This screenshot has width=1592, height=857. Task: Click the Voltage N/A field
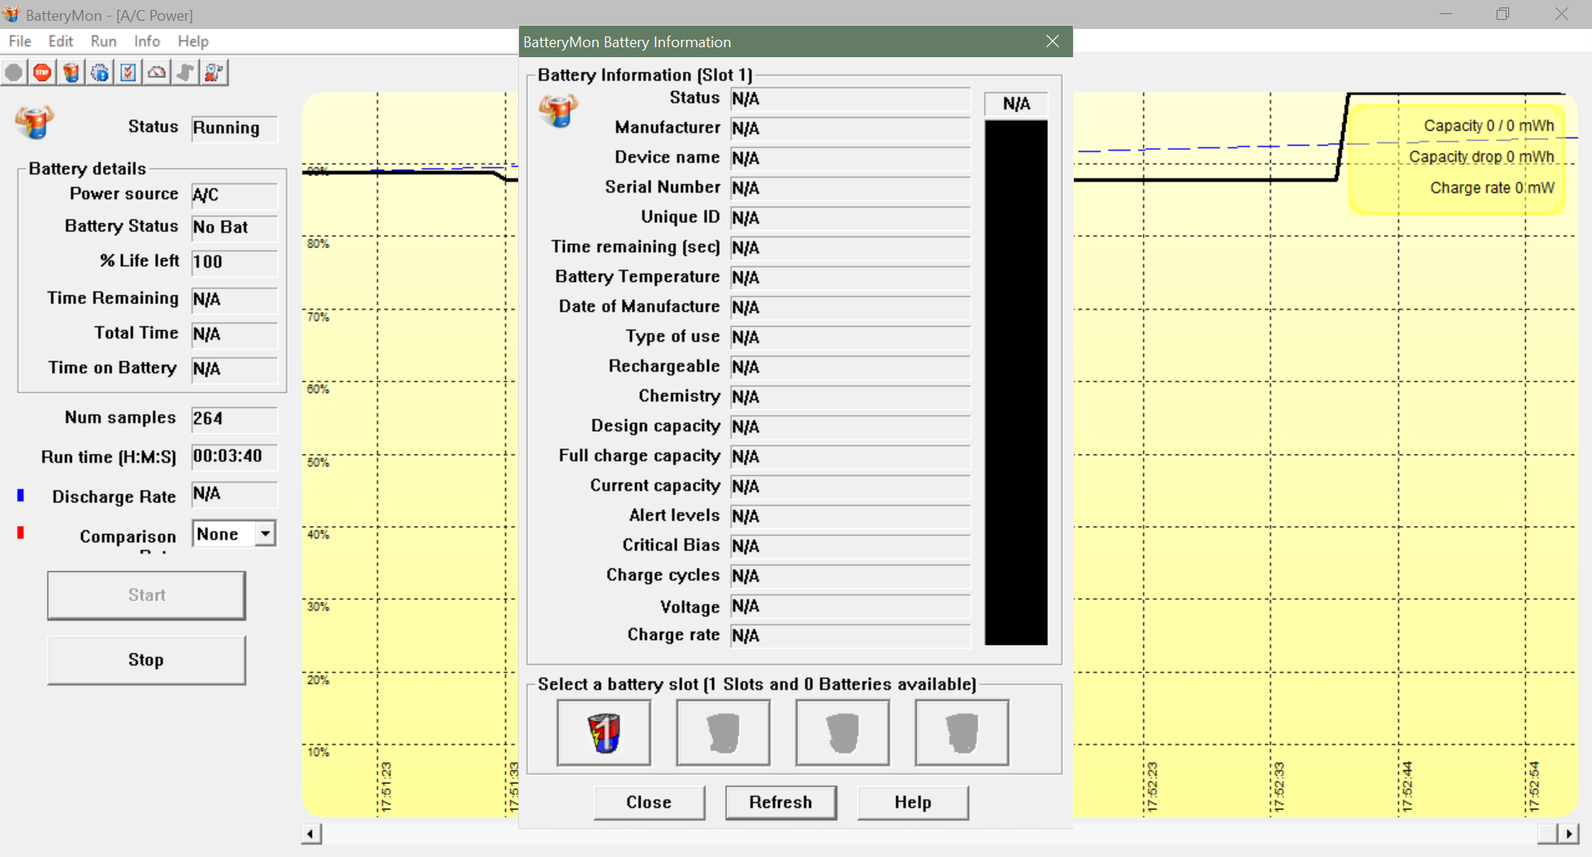point(850,607)
